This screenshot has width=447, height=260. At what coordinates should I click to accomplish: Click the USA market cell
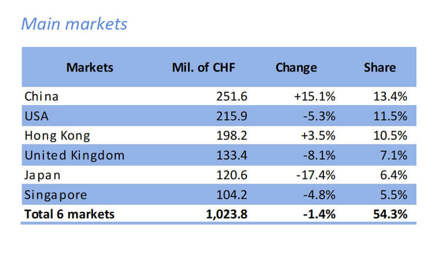click(x=36, y=116)
